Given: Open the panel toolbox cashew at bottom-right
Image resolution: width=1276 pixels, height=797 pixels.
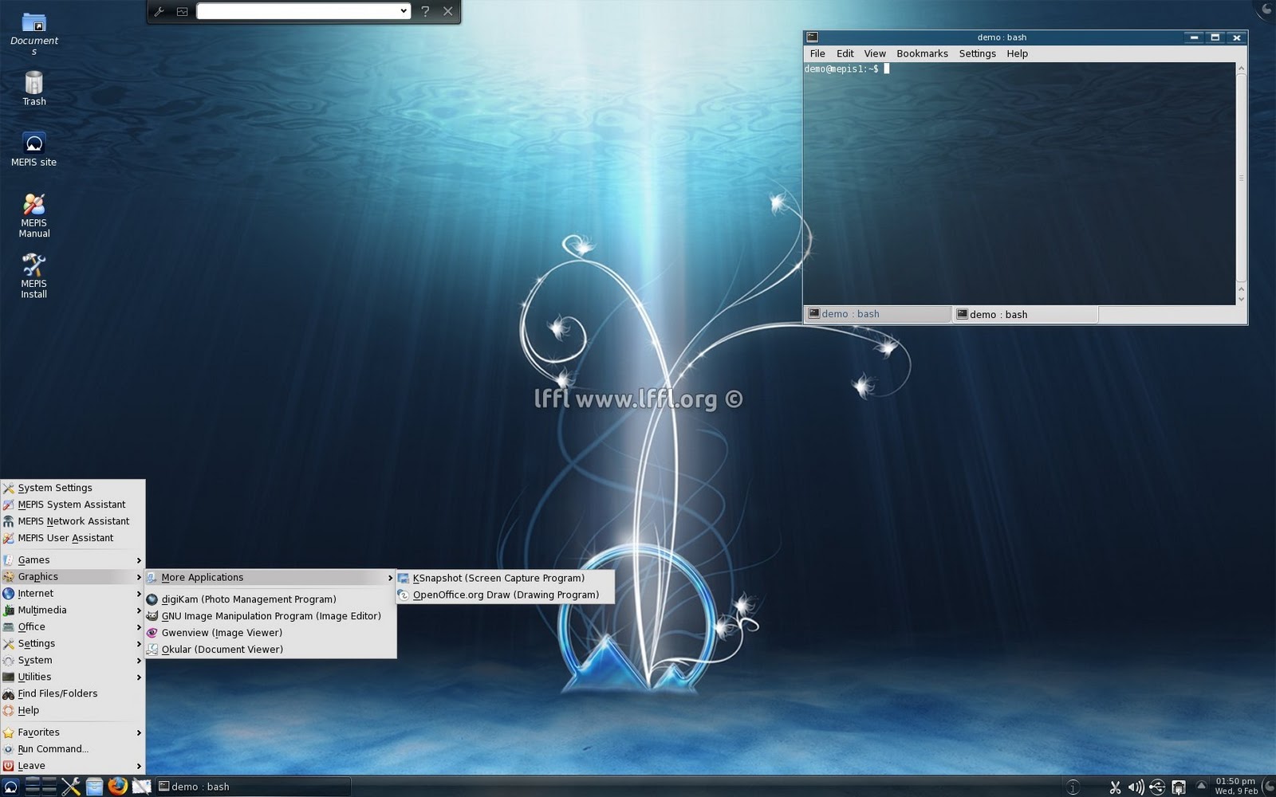Looking at the screenshot, I should 1268,787.
